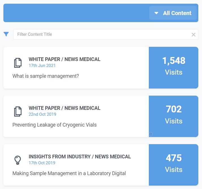
Task: Click the date '17th Jun 2021'
Action: click(42, 66)
